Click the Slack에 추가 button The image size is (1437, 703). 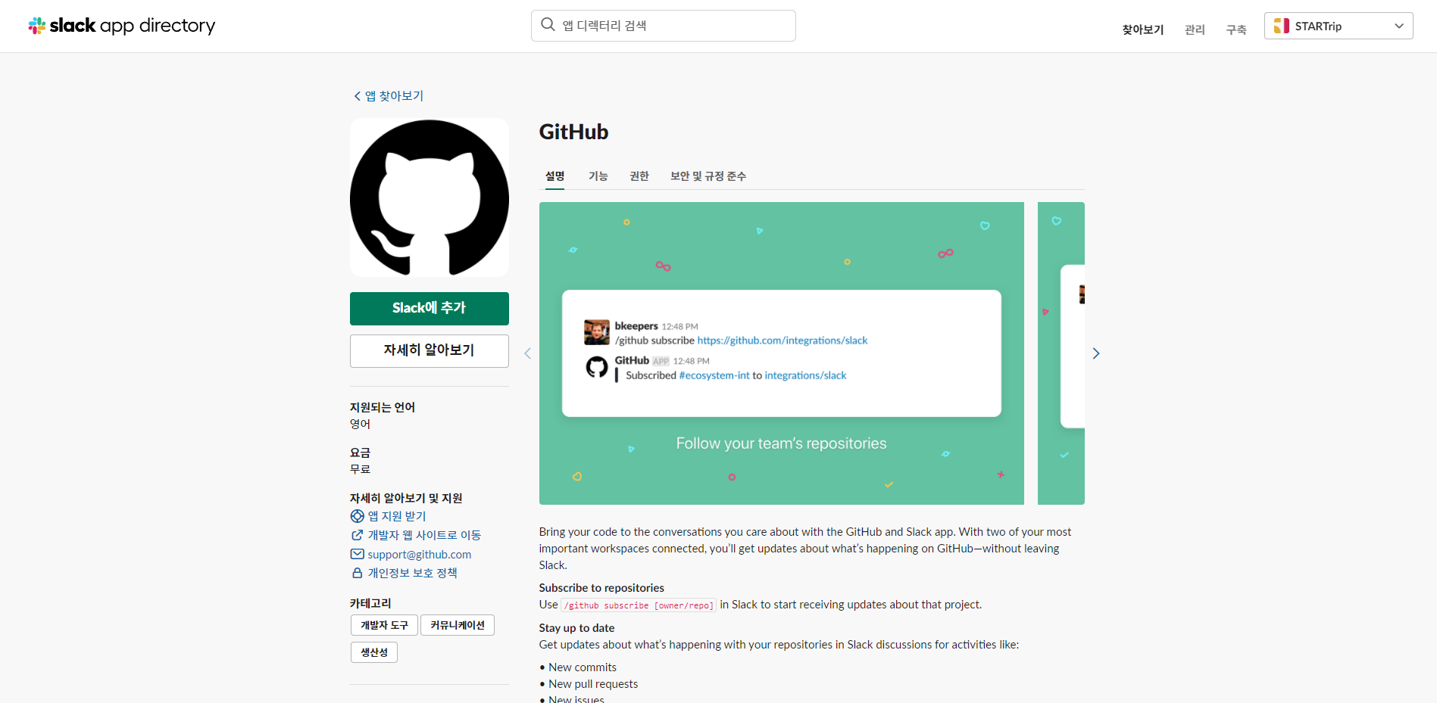430,308
